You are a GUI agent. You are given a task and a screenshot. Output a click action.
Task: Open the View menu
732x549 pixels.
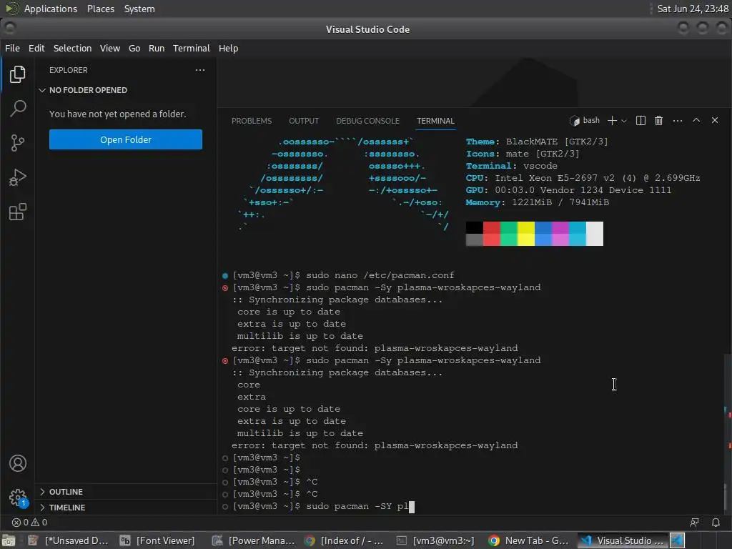[109, 48]
